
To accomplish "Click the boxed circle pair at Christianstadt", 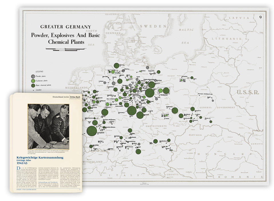I will click(163, 91).
